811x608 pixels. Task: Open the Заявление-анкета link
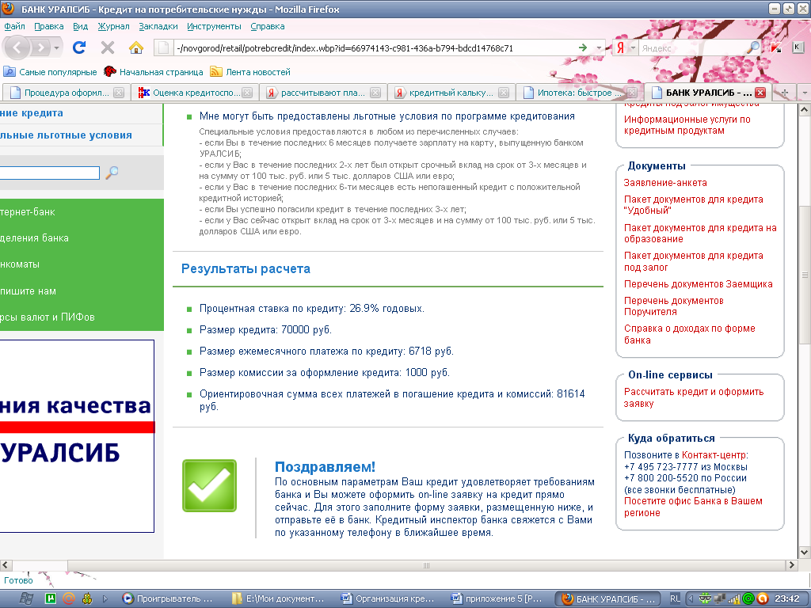coord(665,183)
